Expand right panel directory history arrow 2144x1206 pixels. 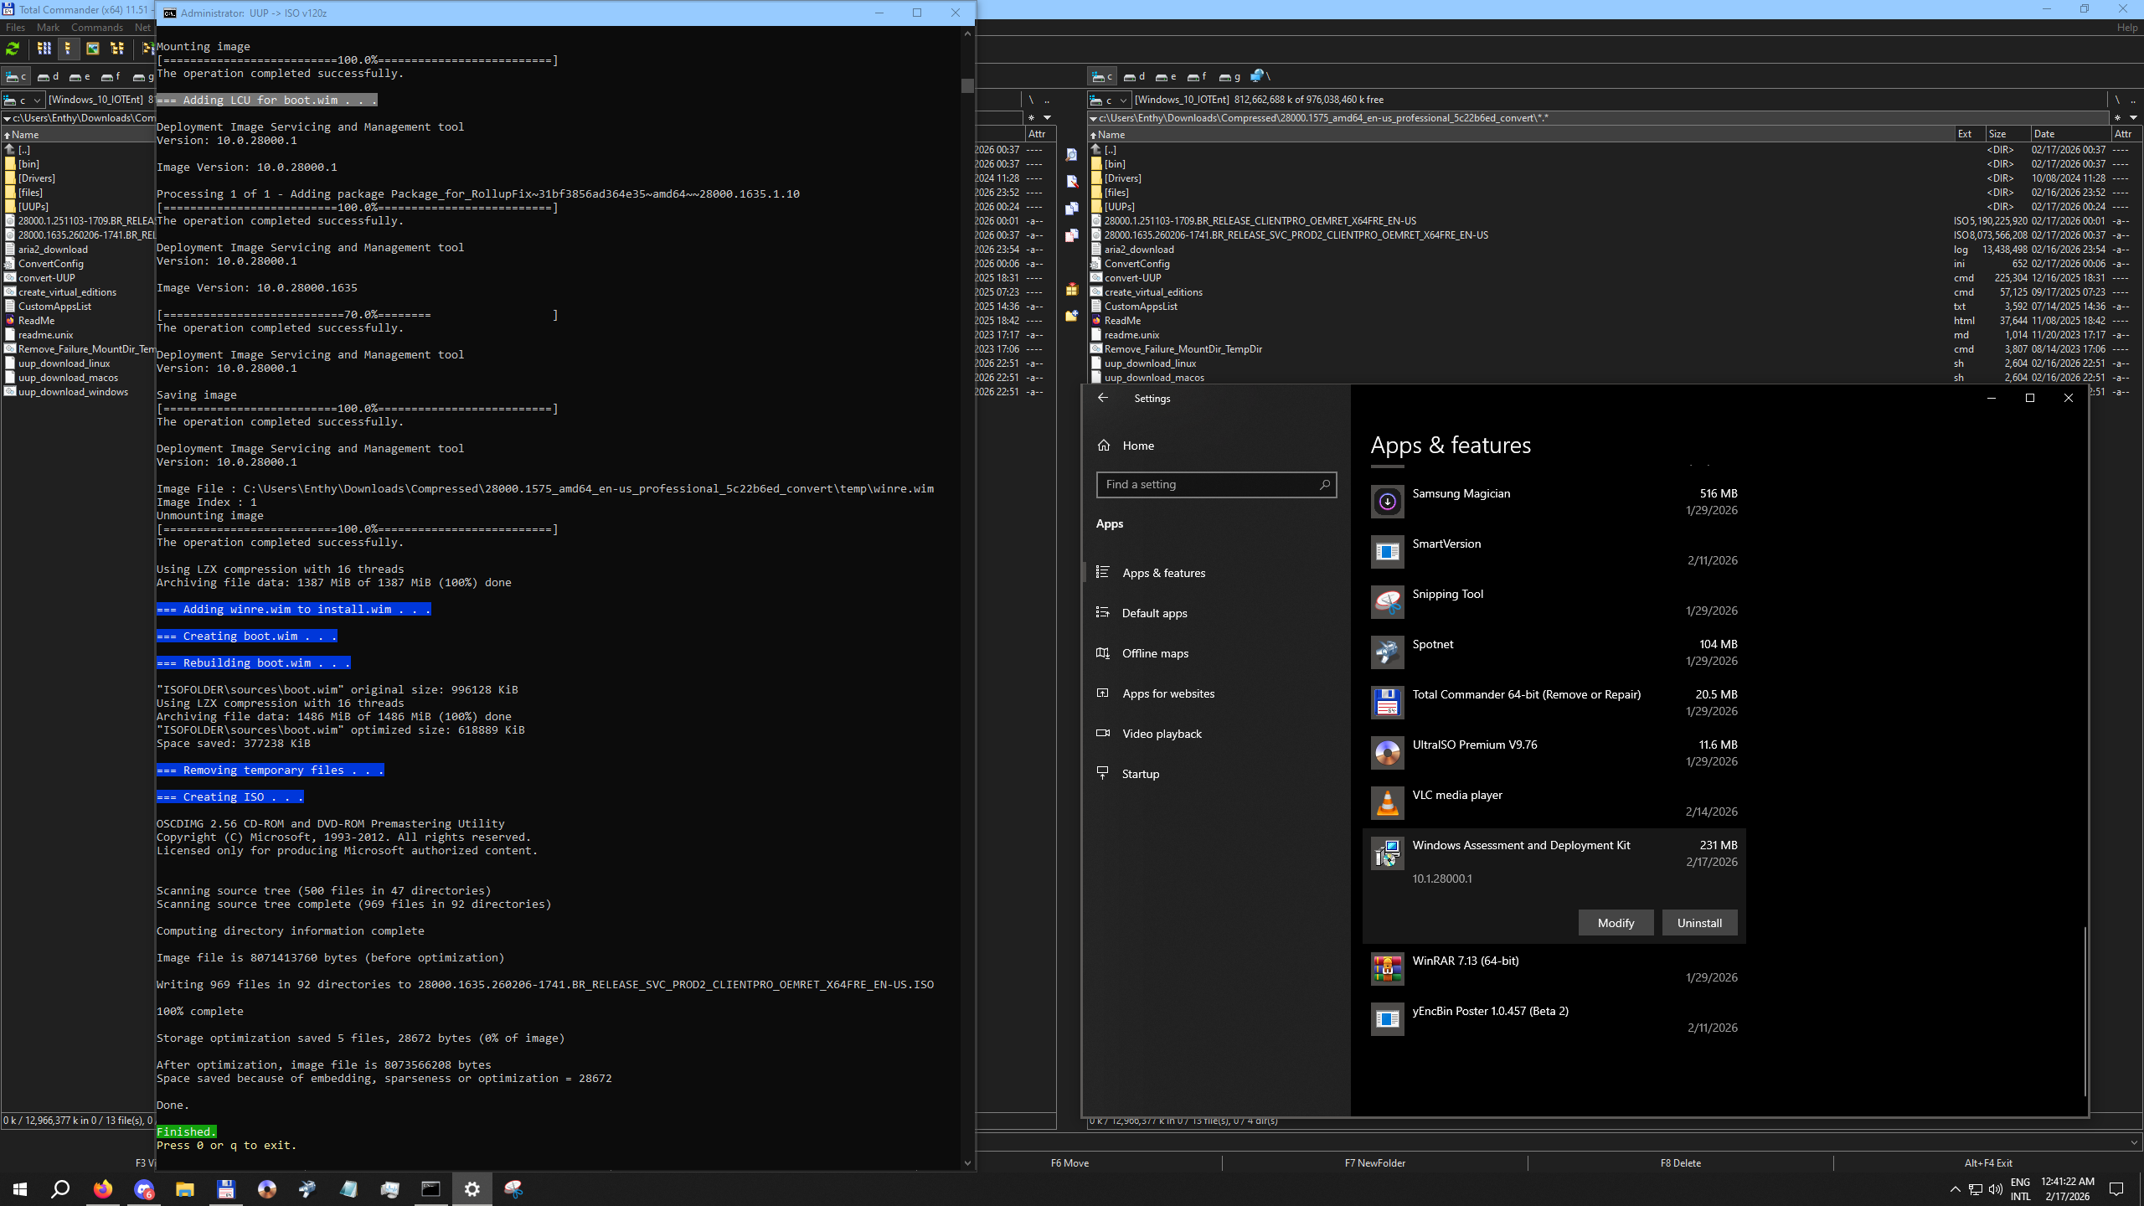pyautogui.click(x=2133, y=118)
